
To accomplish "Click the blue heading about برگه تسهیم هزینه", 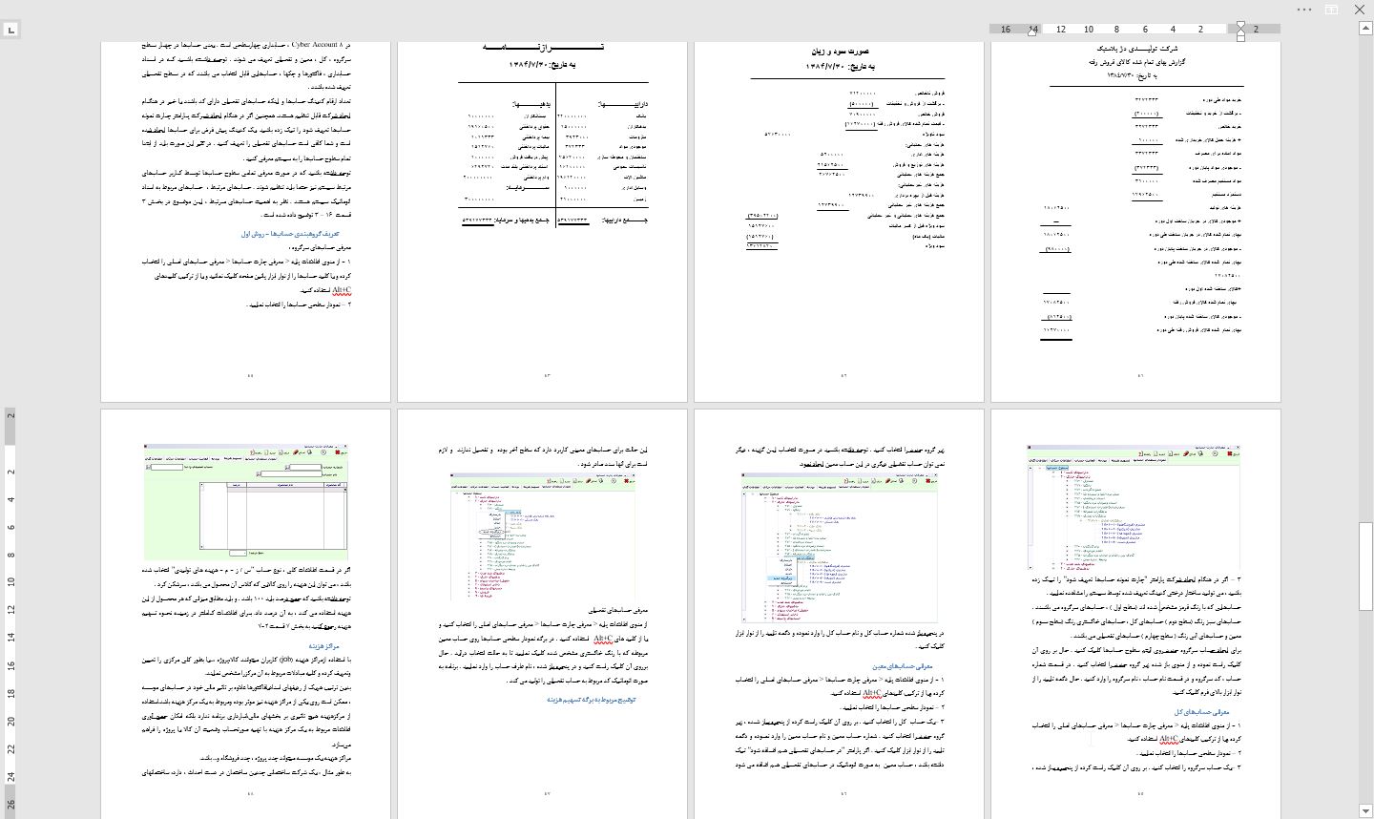I will coord(592,700).
